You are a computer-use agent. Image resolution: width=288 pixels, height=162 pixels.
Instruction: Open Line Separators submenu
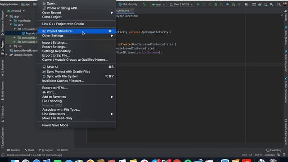(77, 114)
